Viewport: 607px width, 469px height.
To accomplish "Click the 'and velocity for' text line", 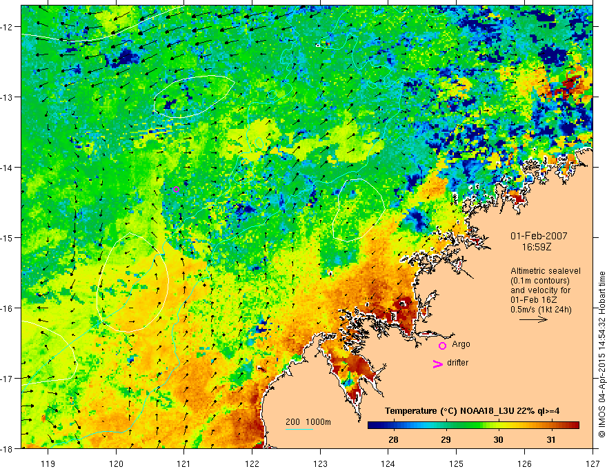I will coord(540,290).
